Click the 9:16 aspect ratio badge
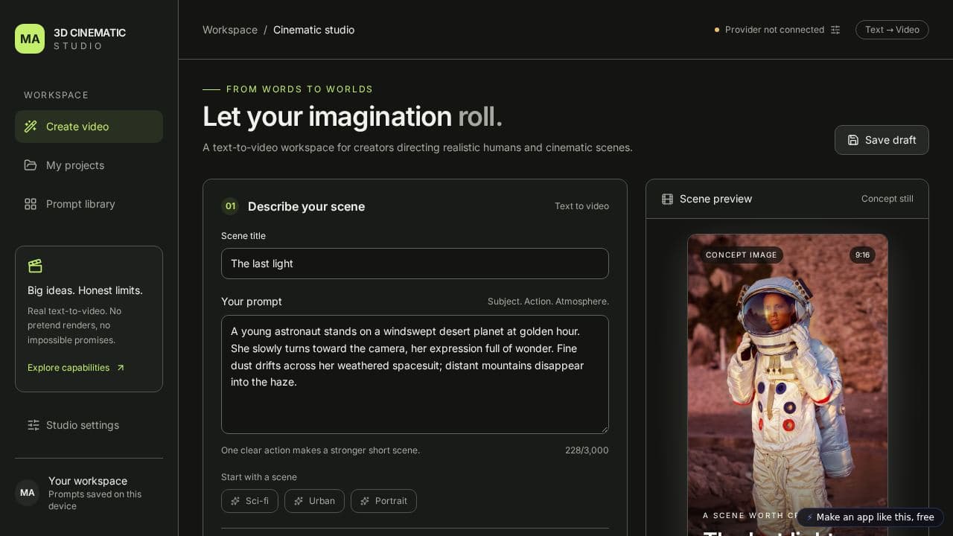953x536 pixels. tap(862, 255)
